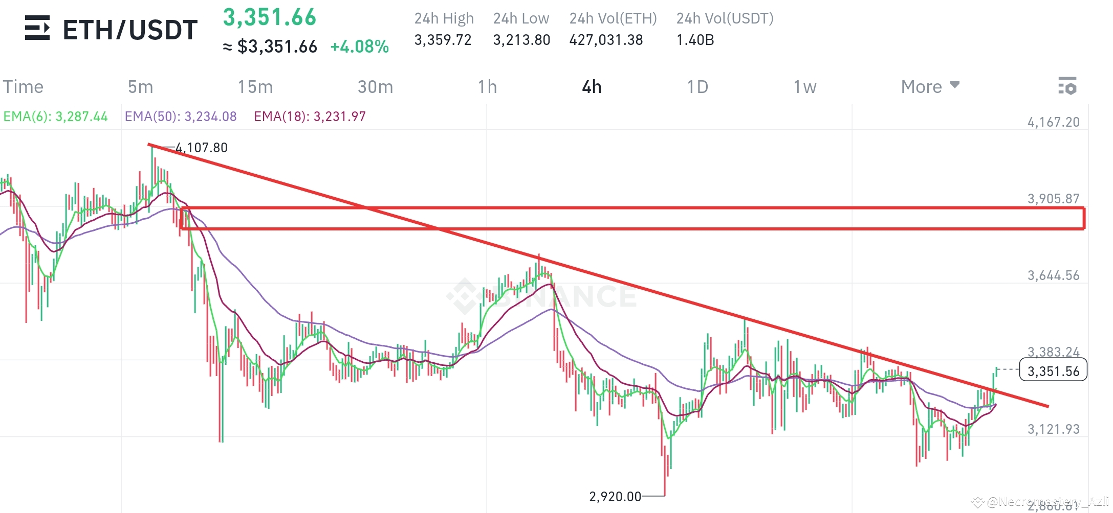The image size is (1113, 513).
Task: Toggle the EMA(18) indicator label
Action: point(309,116)
